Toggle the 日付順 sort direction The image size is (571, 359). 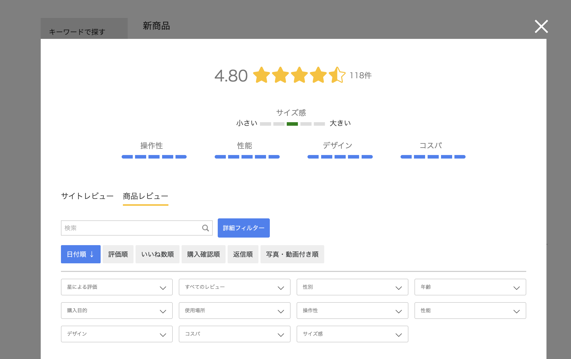pyautogui.click(x=81, y=254)
